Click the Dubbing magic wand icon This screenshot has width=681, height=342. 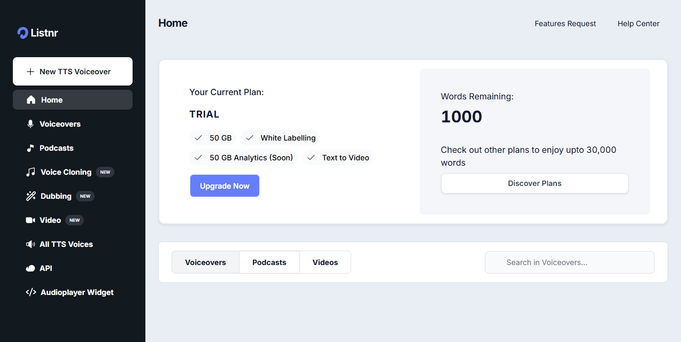30,196
